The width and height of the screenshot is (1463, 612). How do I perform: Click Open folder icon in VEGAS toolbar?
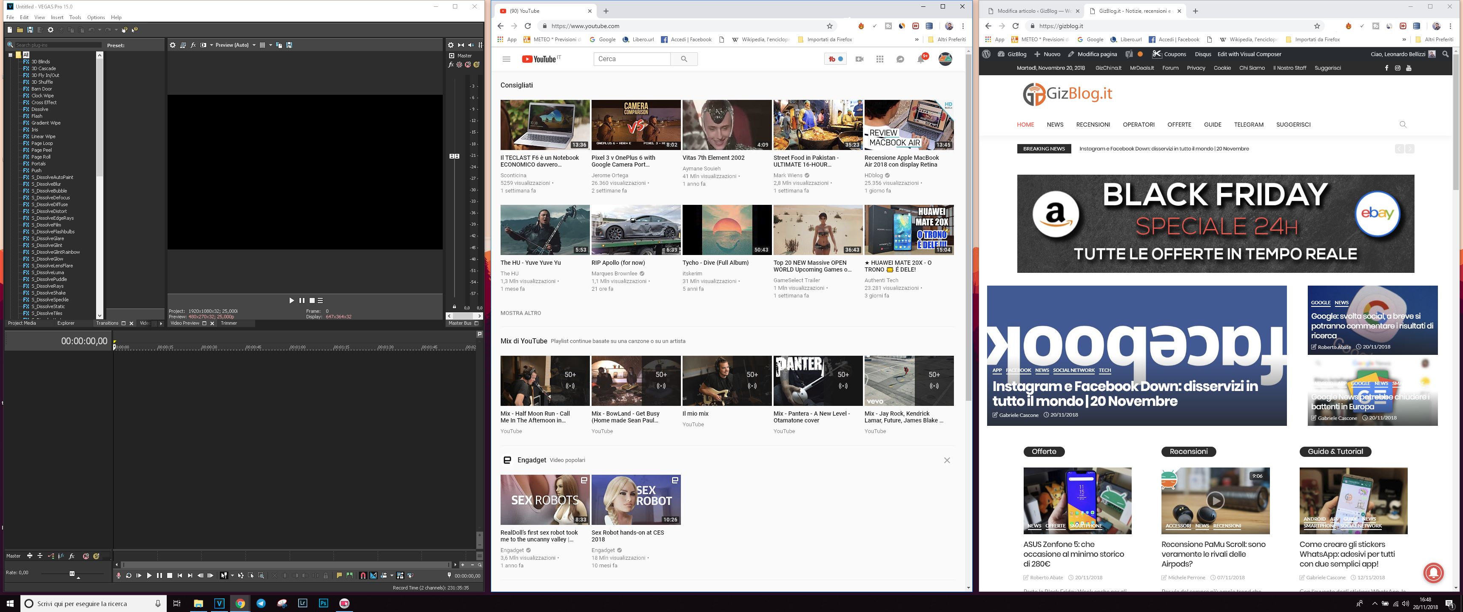tap(20, 30)
